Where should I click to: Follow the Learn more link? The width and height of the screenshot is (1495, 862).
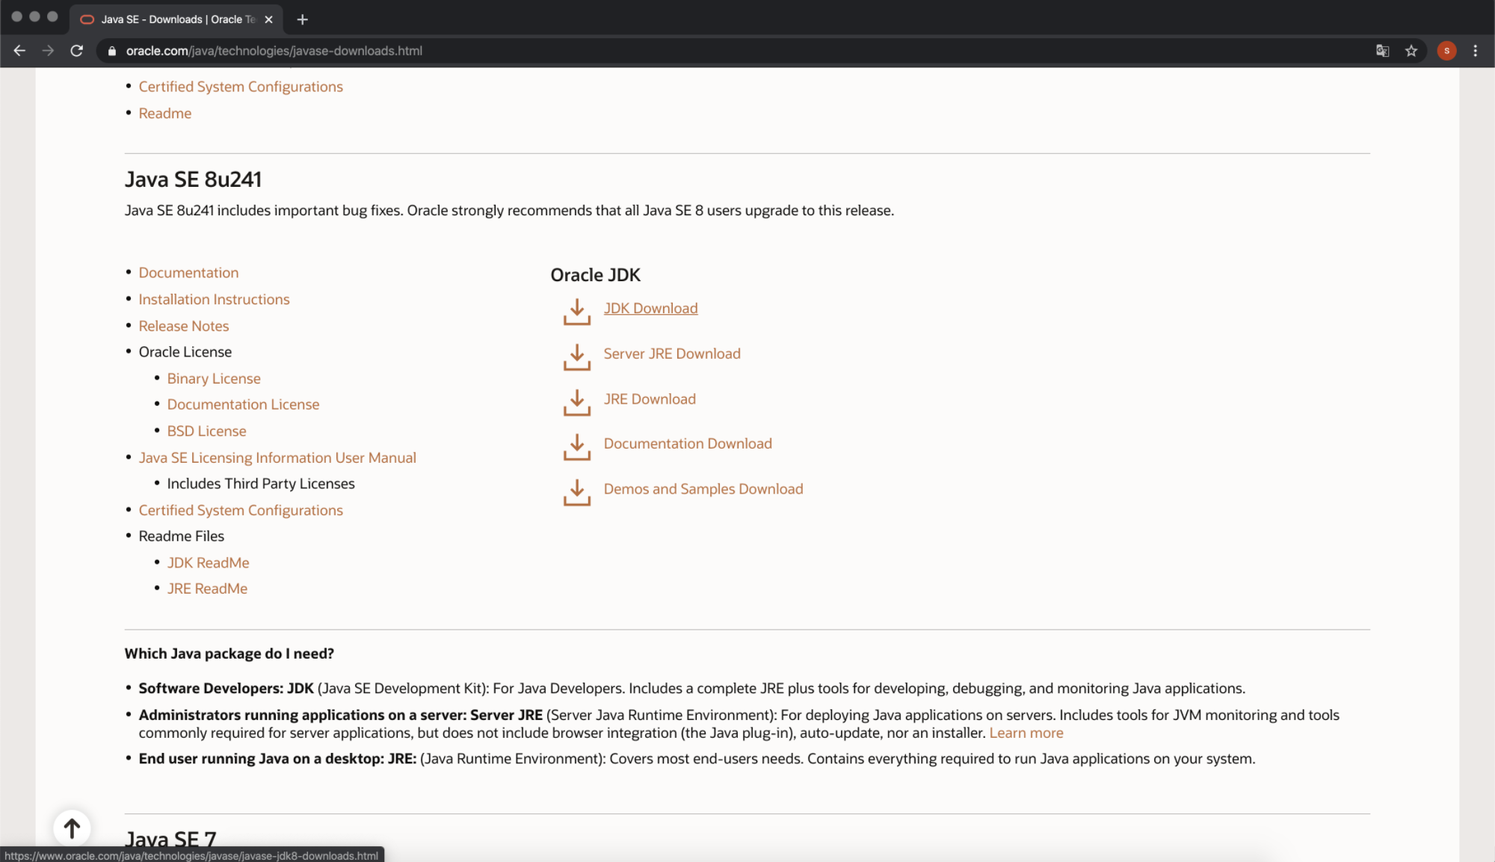(x=1026, y=733)
